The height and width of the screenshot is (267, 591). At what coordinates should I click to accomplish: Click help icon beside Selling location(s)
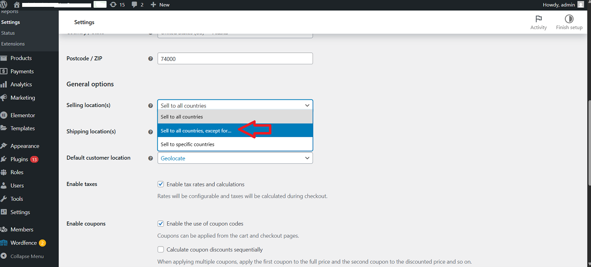pos(151,106)
